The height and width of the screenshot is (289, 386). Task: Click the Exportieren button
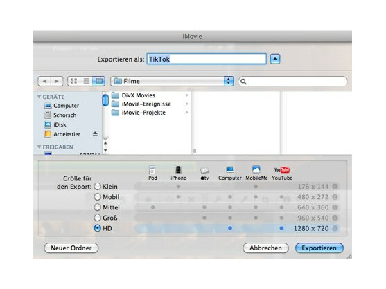(x=319, y=248)
